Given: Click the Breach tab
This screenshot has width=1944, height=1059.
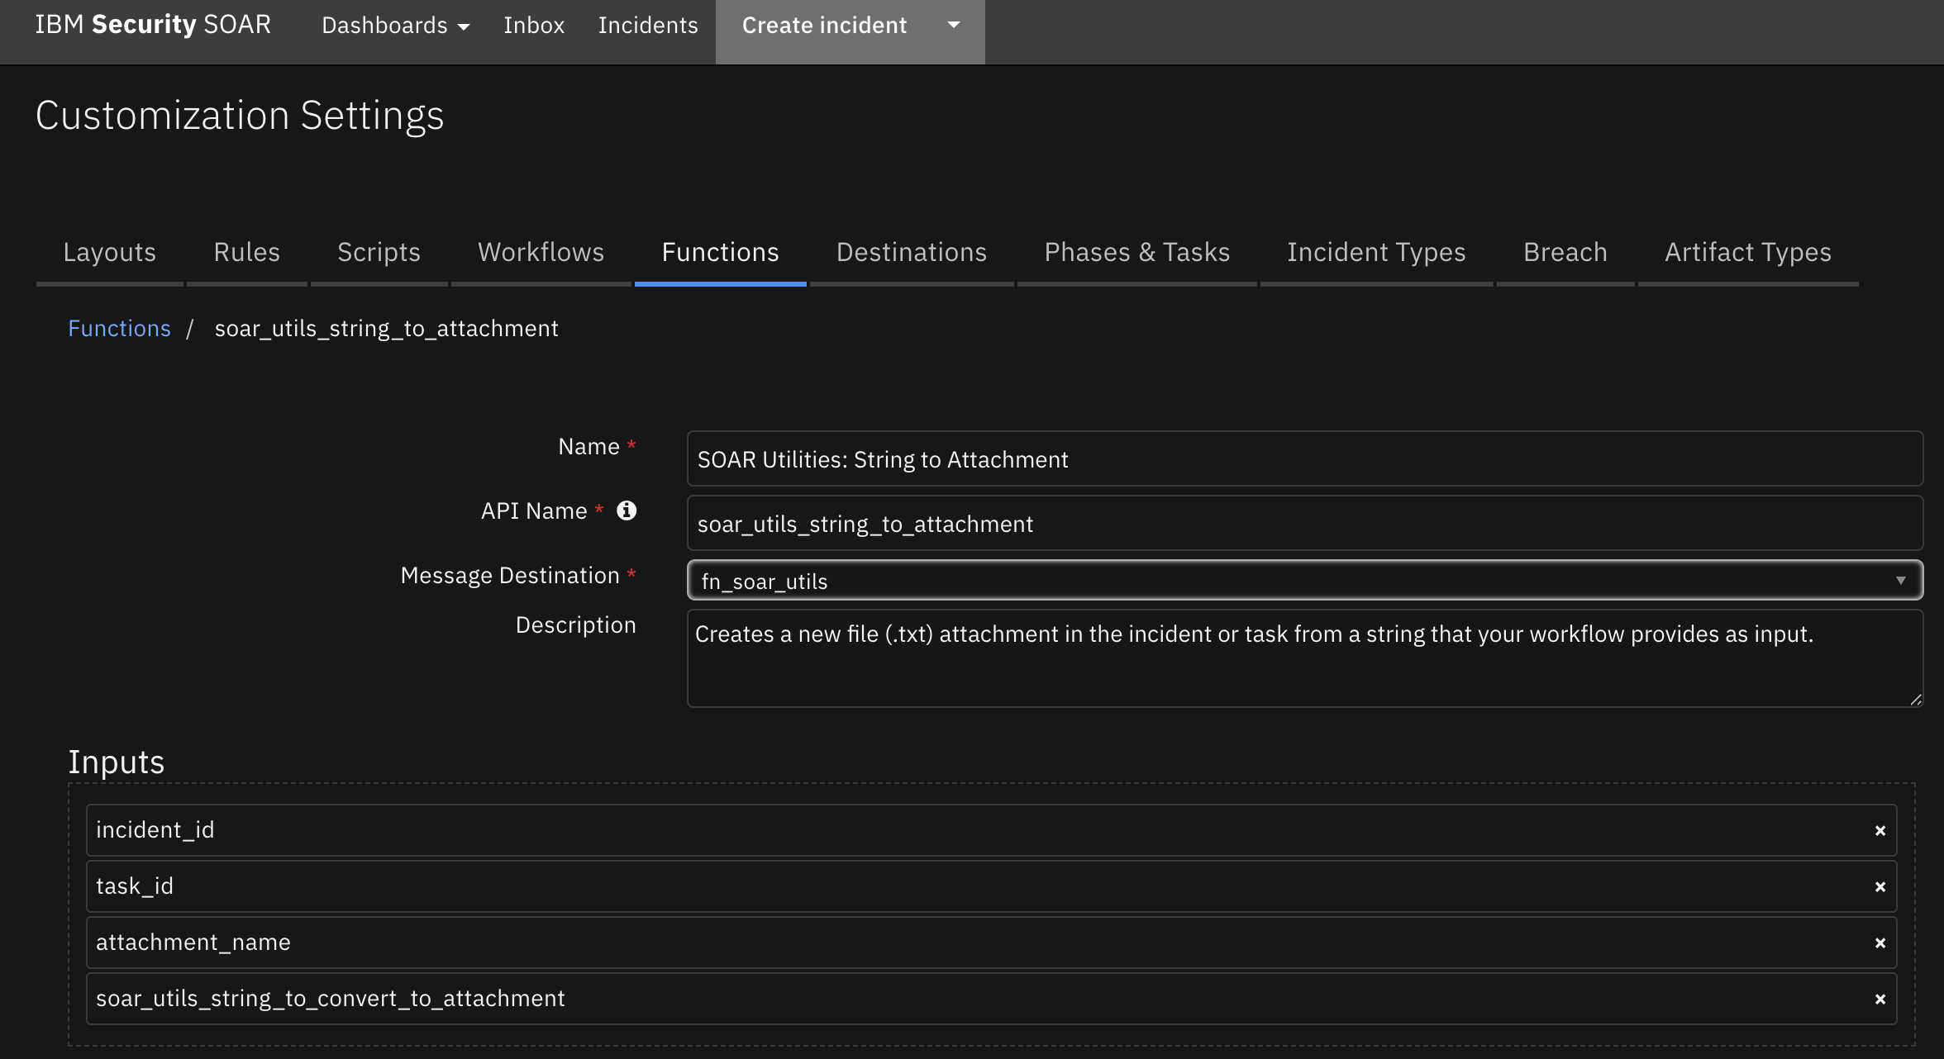Looking at the screenshot, I should 1565,250.
